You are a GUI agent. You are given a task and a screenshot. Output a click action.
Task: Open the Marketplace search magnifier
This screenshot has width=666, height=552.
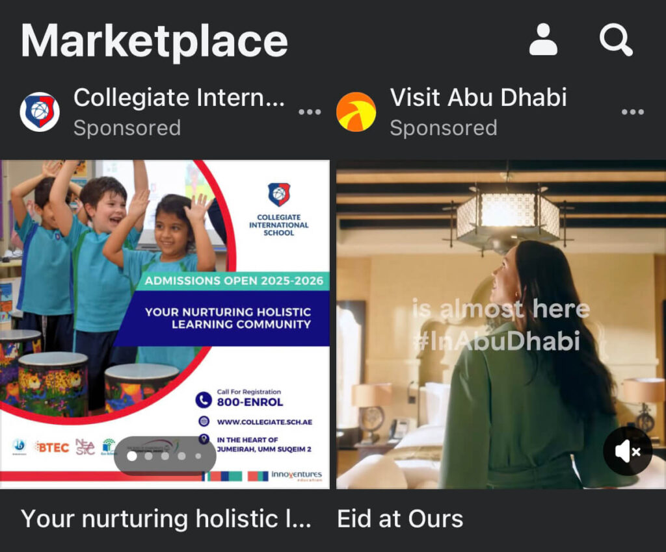pos(616,40)
